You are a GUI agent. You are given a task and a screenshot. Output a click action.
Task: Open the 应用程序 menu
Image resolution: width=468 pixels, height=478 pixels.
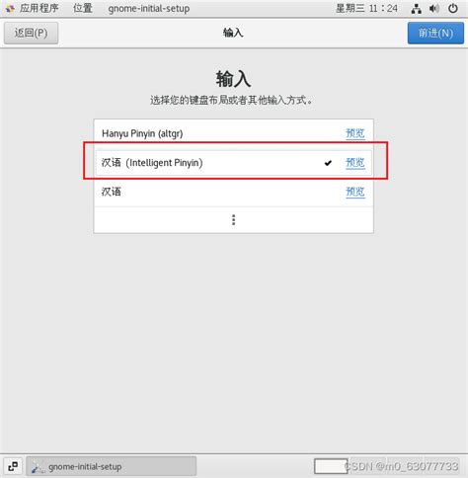point(39,8)
